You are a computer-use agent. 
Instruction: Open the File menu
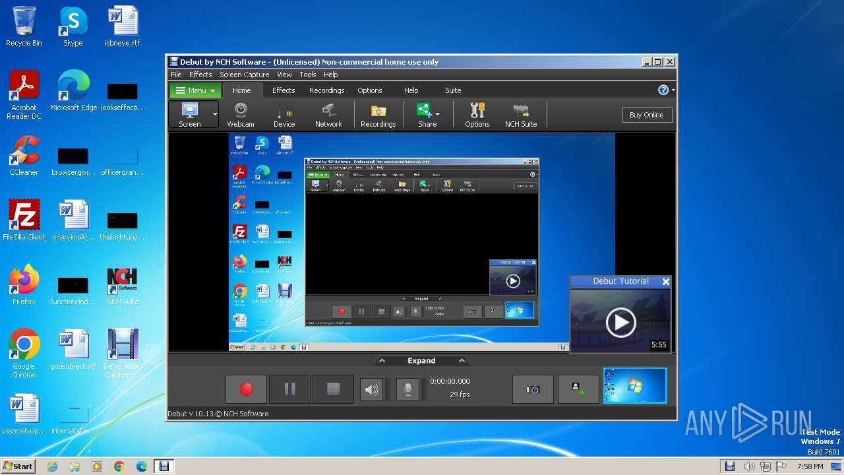[176, 75]
